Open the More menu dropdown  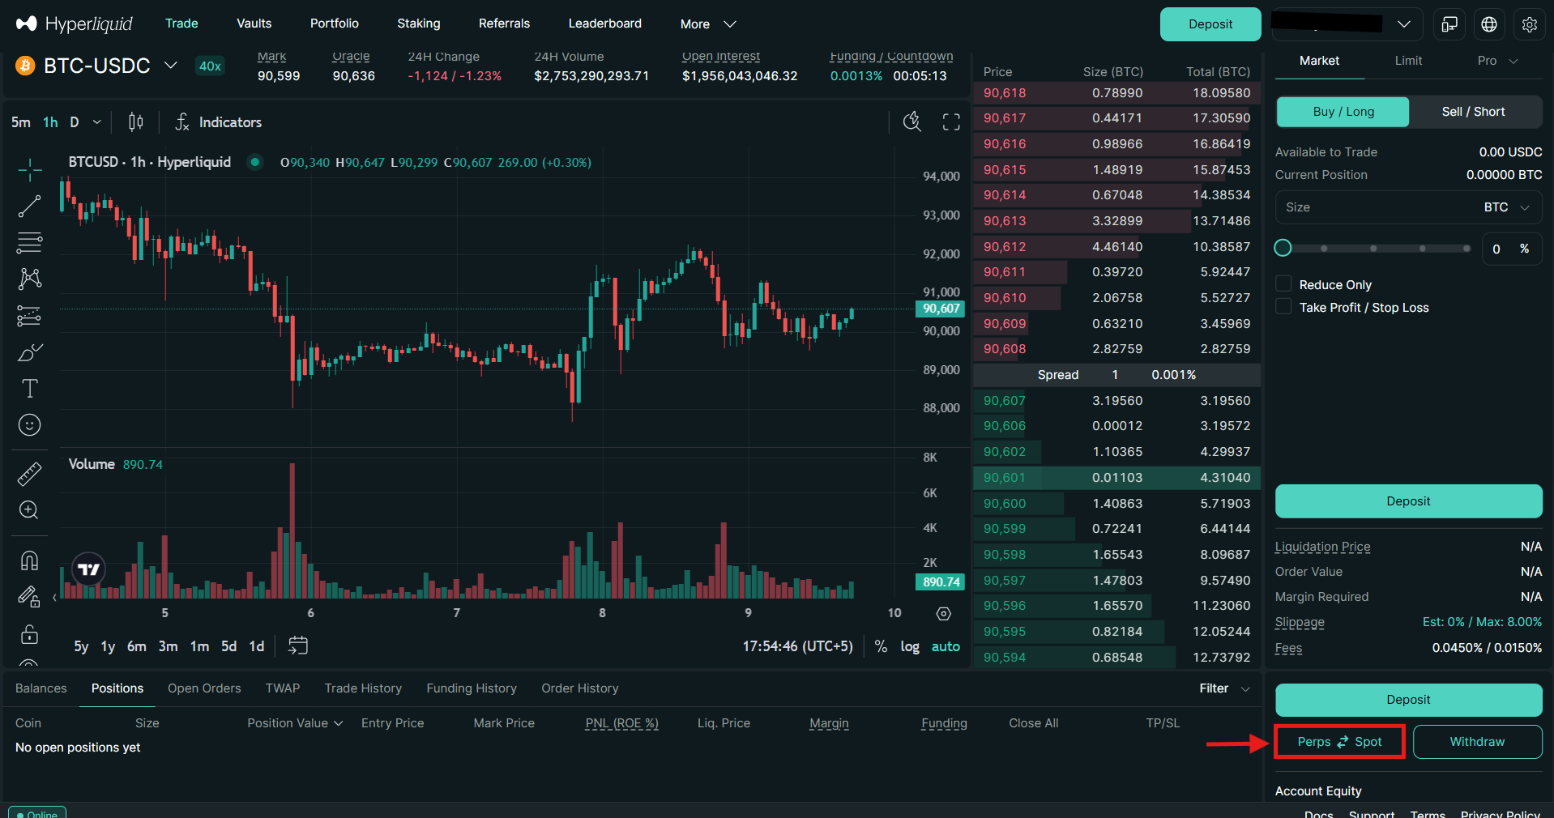coord(707,24)
